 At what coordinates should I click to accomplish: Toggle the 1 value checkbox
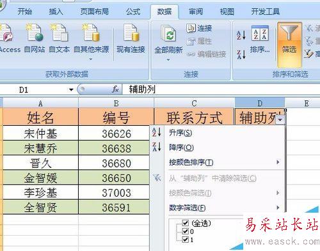click(x=186, y=240)
